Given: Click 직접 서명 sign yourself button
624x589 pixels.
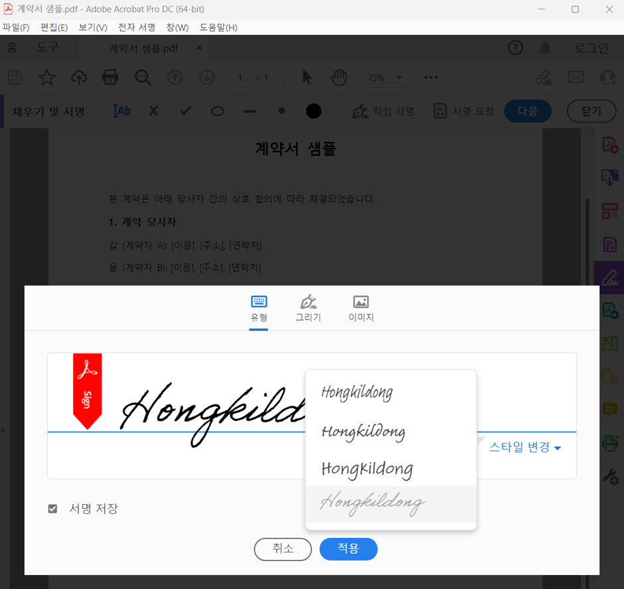Looking at the screenshot, I should pyautogui.click(x=384, y=112).
